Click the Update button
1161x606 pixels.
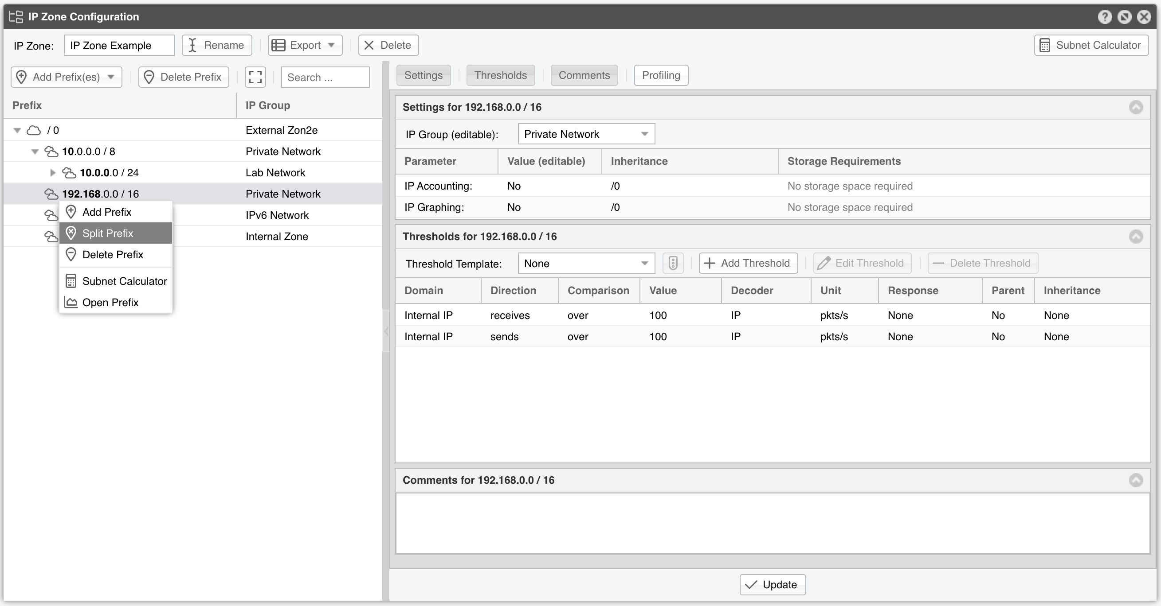(772, 584)
